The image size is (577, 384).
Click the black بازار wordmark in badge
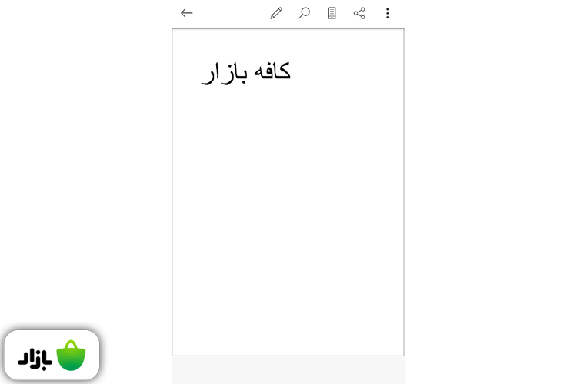click(x=35, y=359)
